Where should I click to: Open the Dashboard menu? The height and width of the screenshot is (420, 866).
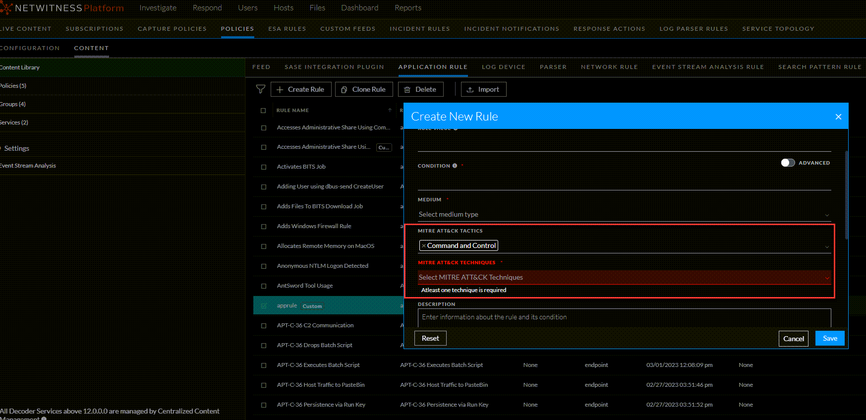point(360,8)
